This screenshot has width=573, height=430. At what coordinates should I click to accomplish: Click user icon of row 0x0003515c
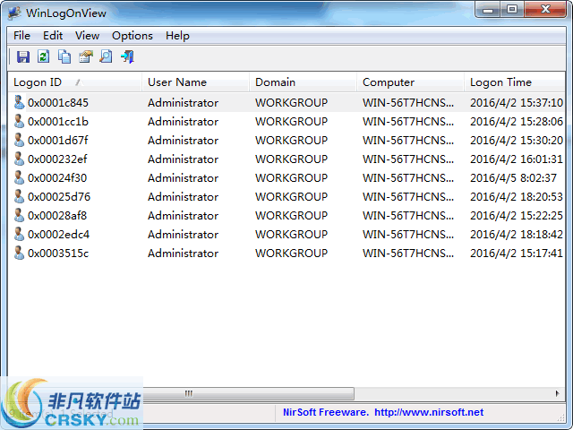coord(19,253)
